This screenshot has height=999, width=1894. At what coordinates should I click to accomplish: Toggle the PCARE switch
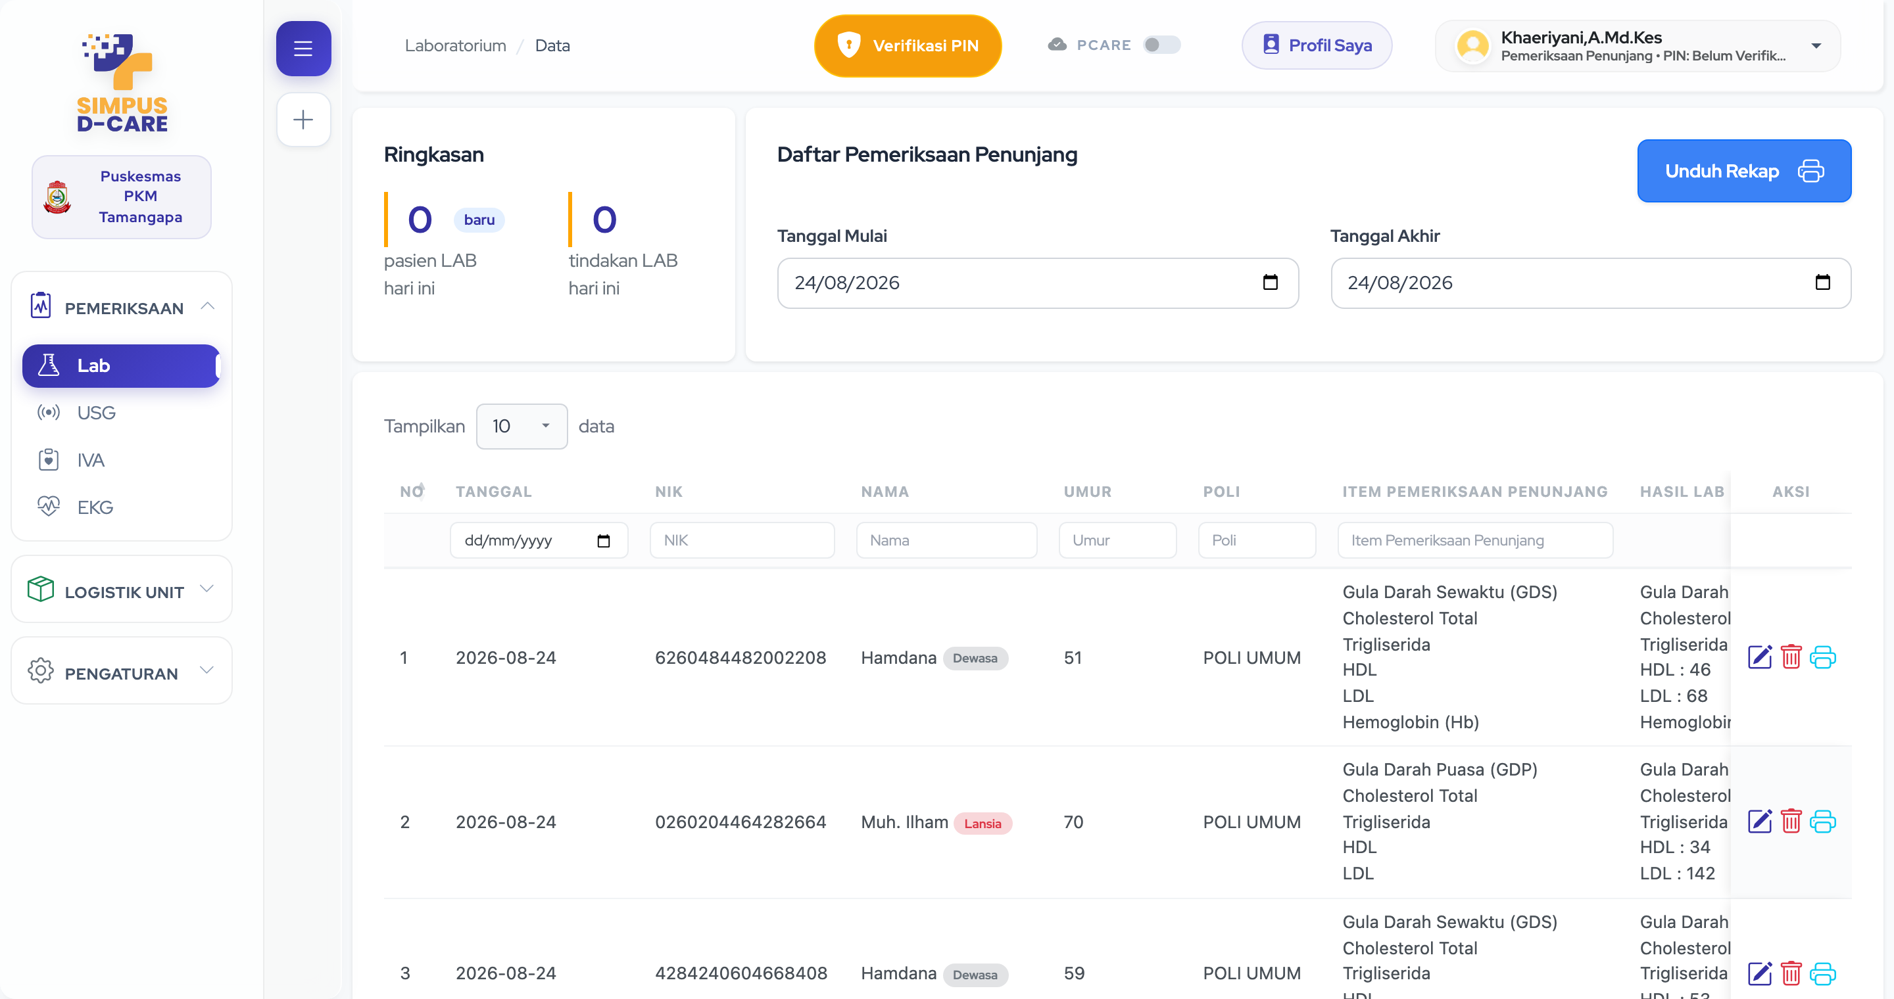(1161, 45)
